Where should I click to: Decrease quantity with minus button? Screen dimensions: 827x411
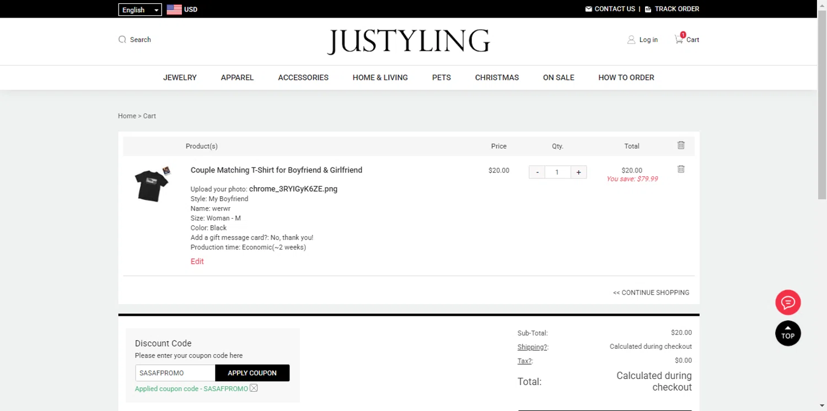coord(537,172)
